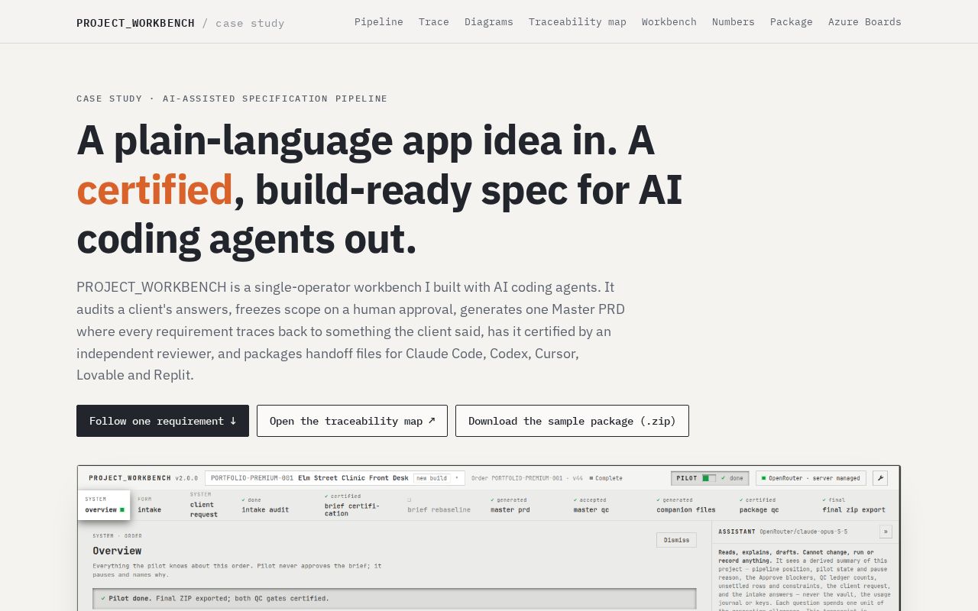Select Traceability map in the top navigation

pos(578,22)
